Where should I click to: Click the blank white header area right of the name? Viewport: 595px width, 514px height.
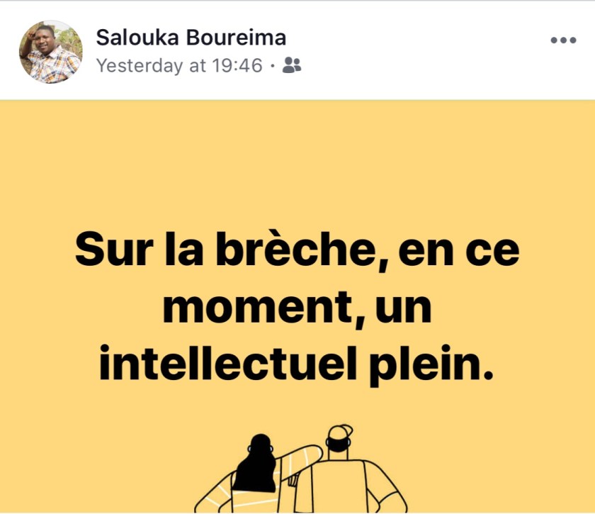(x=417, y=50)
